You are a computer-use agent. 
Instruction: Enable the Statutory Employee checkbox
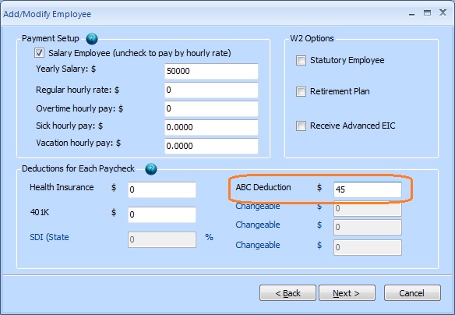tap(301, 60)
